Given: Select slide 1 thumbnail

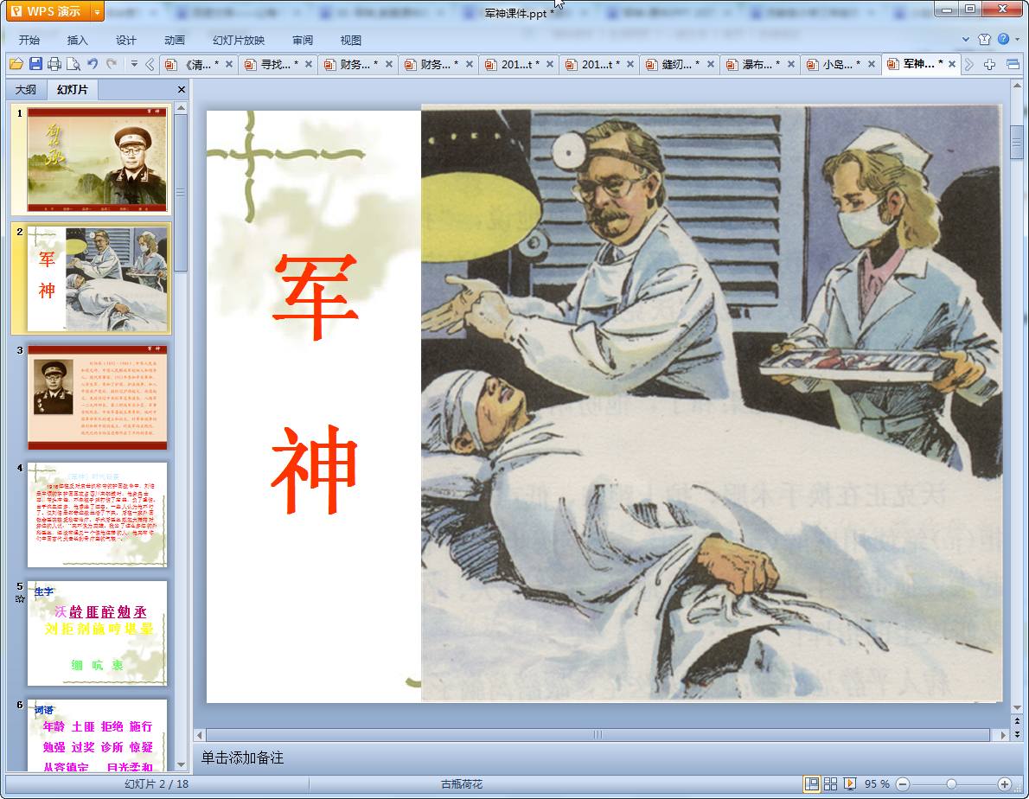Looking at the screenshot, I should tap(97, 159).
